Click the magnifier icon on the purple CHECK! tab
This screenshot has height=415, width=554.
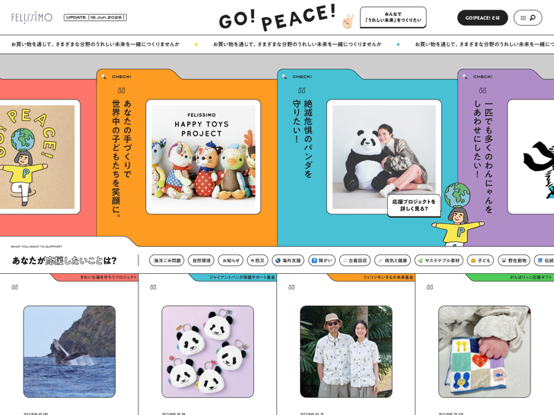click(x=465, y=77)
